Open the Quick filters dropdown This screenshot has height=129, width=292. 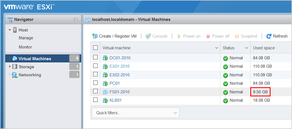(x=135, y=113)
